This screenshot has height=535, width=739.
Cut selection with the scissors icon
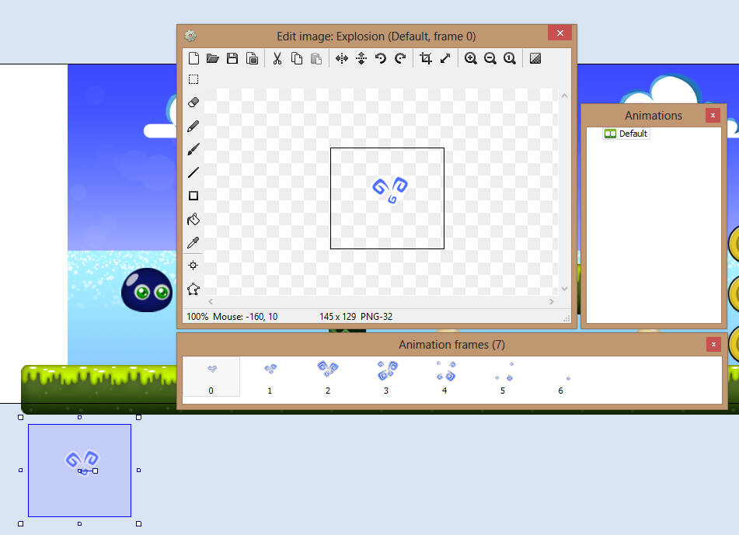[277, 58]
